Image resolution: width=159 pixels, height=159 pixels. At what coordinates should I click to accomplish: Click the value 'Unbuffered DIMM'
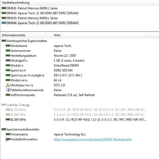66,66
